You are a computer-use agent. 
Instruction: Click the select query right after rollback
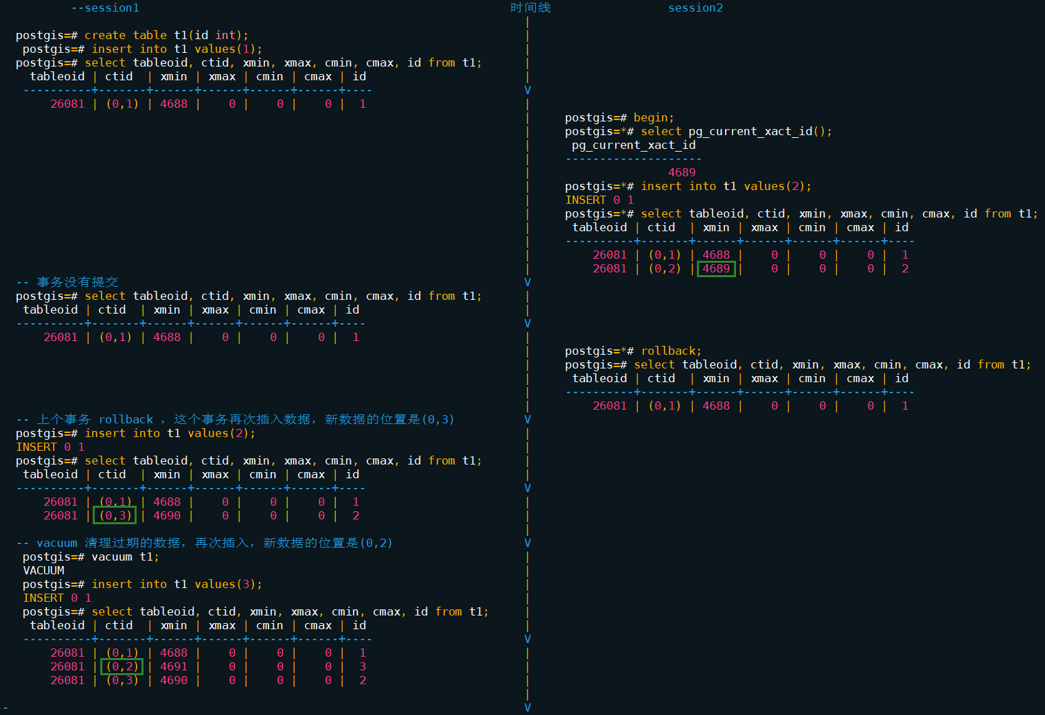coord(833,365)
